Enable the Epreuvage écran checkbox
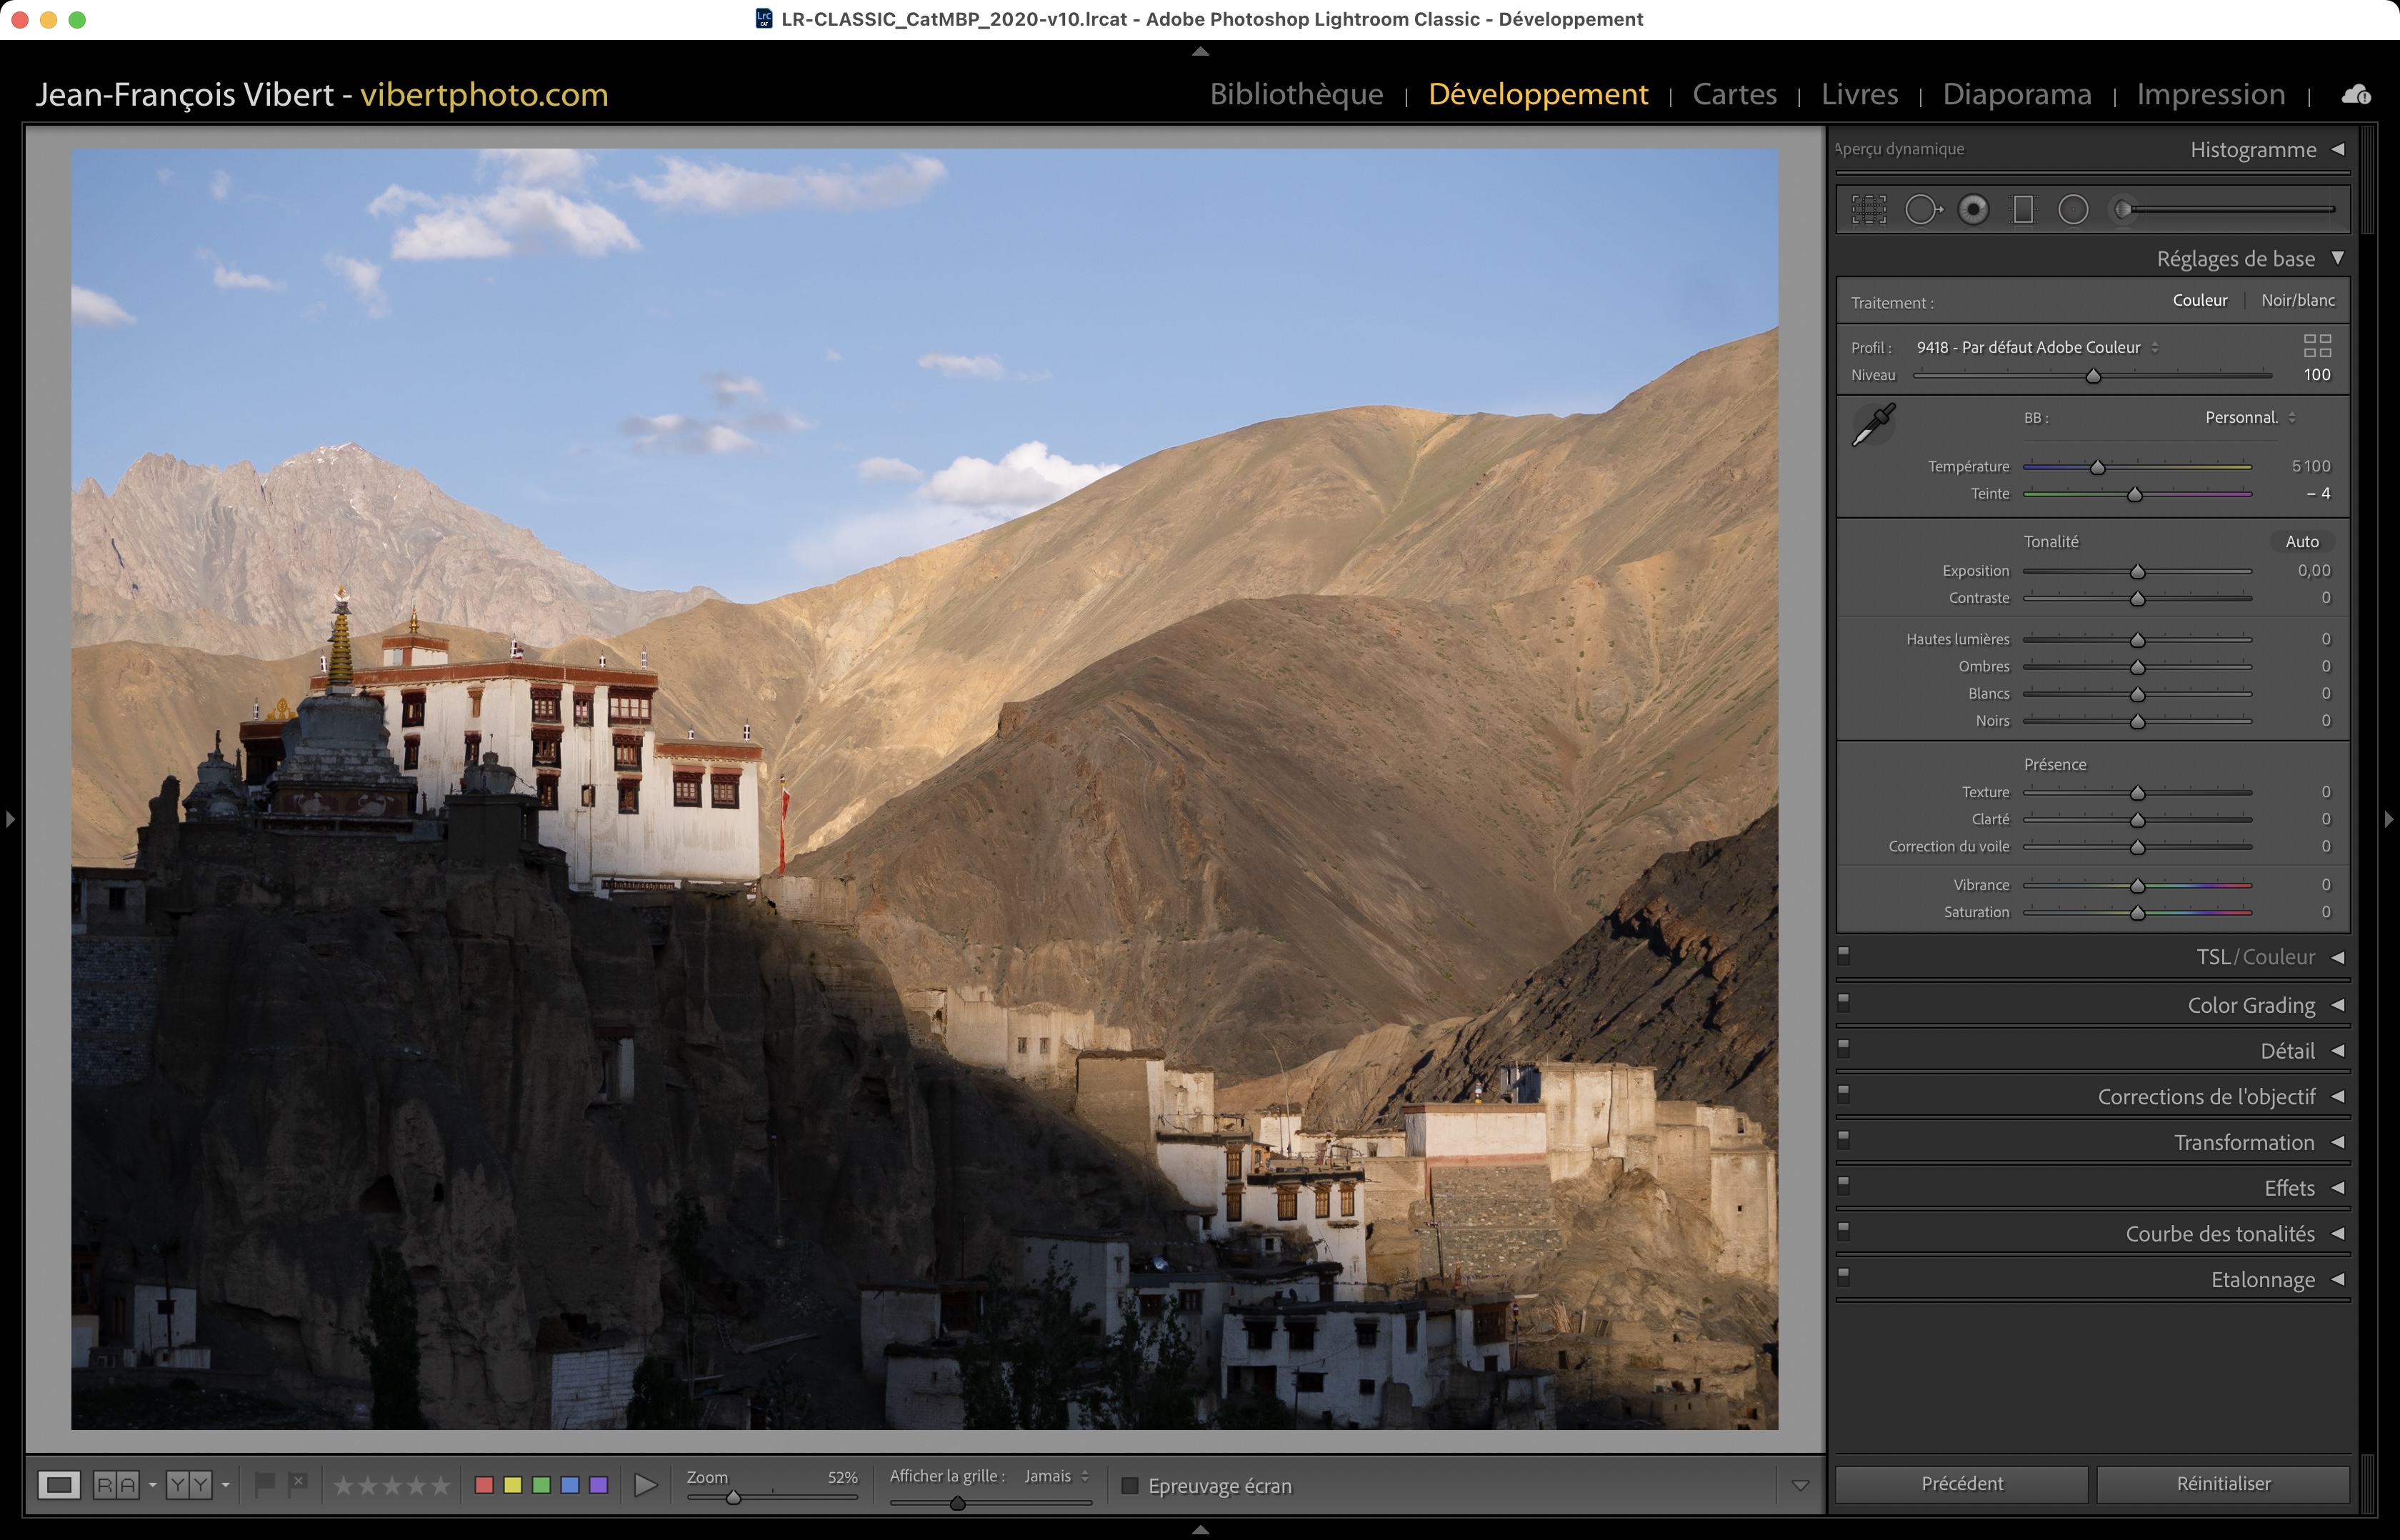This screenshot has height=1540, width=2400. click(x=1130, y=1486)
